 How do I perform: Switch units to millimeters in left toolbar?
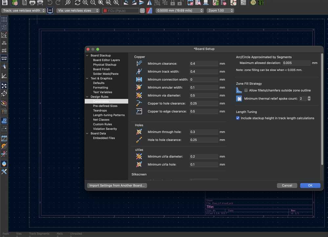(x=4, y=58)
